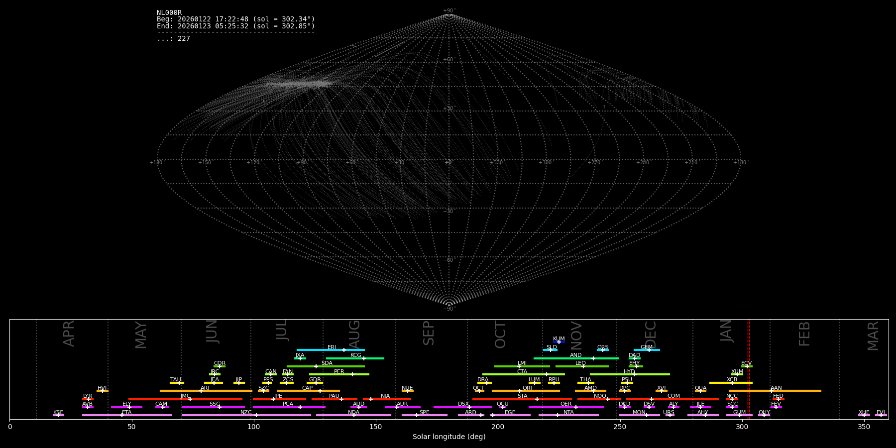The image size is (896, 448).
Task: Click the End: 20260123 05:25:32 line
Action: [x=236, y=26]
